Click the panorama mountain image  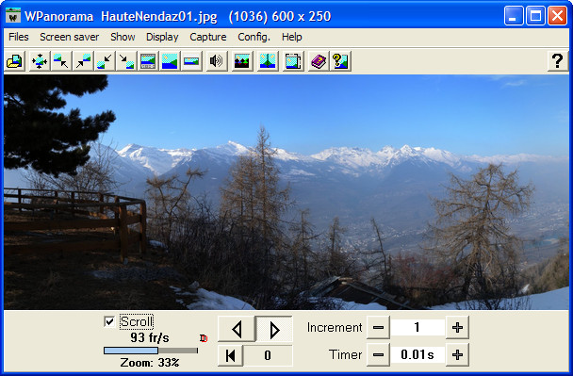coord(286,192)
